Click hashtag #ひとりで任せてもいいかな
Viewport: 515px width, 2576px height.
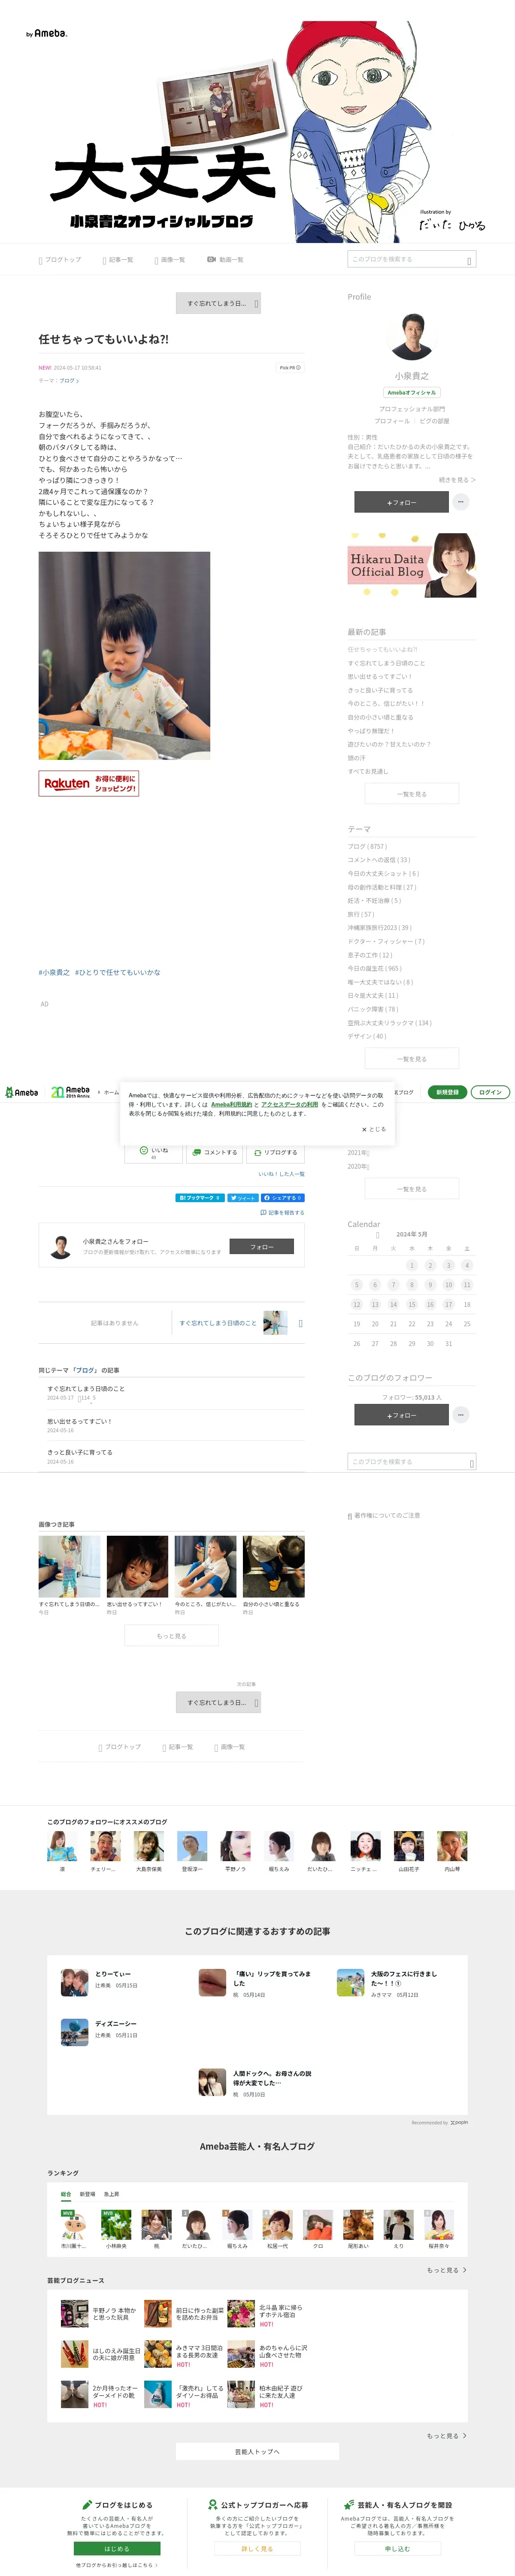click(x=117, y=972)
